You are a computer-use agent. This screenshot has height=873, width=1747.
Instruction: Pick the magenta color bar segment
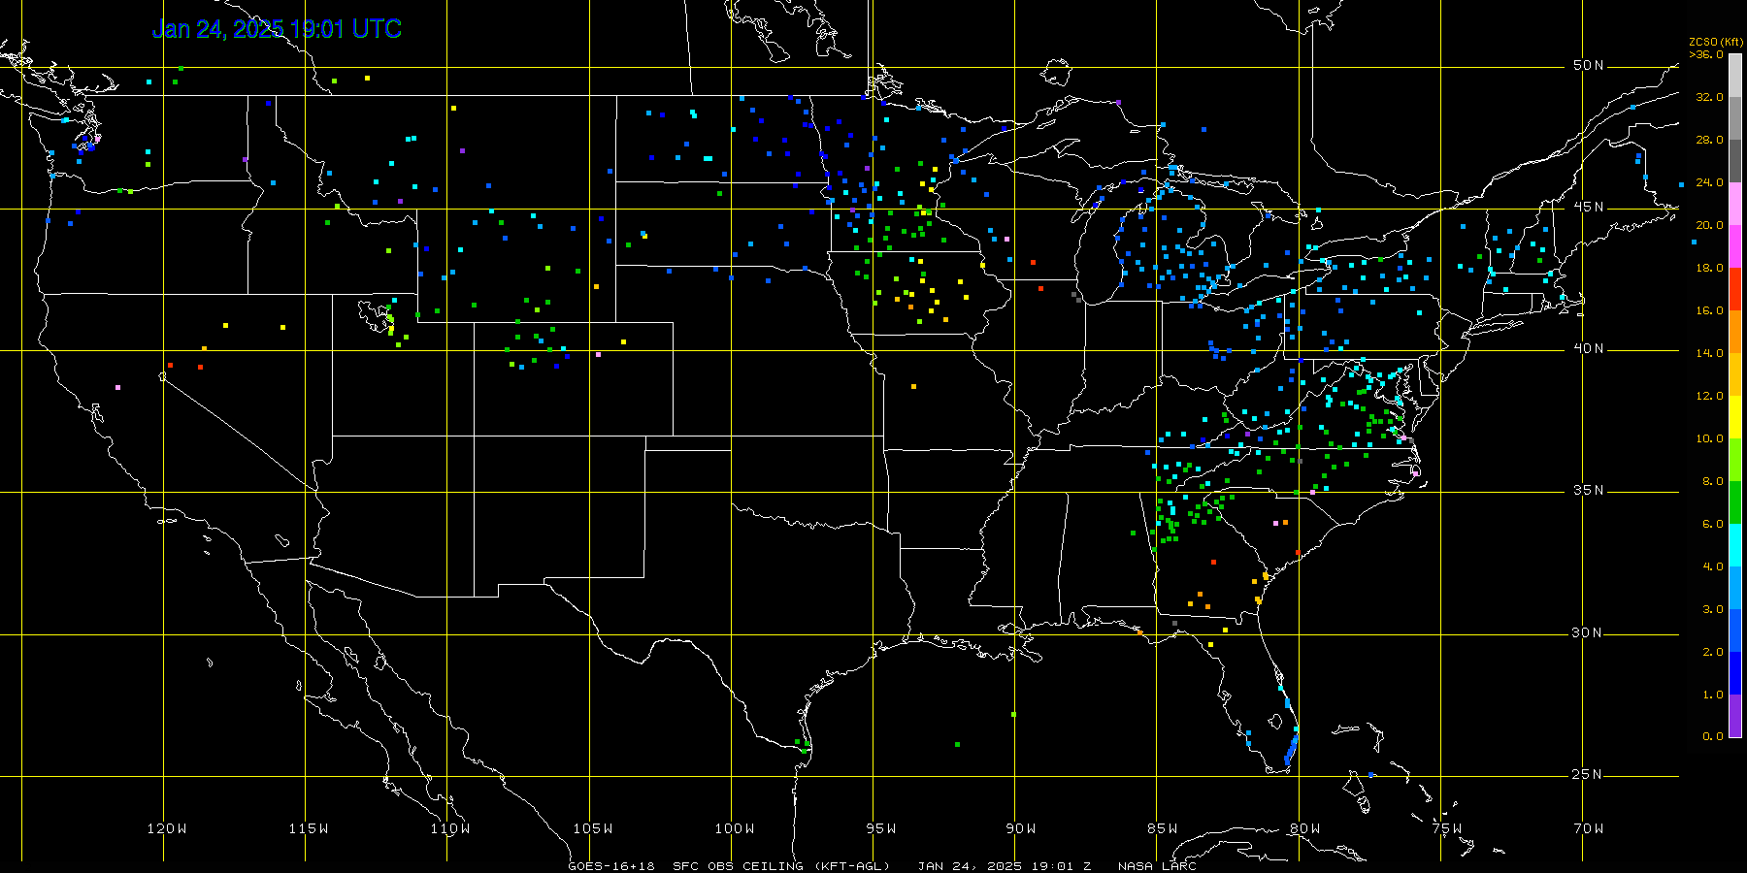coord(1735,246)
